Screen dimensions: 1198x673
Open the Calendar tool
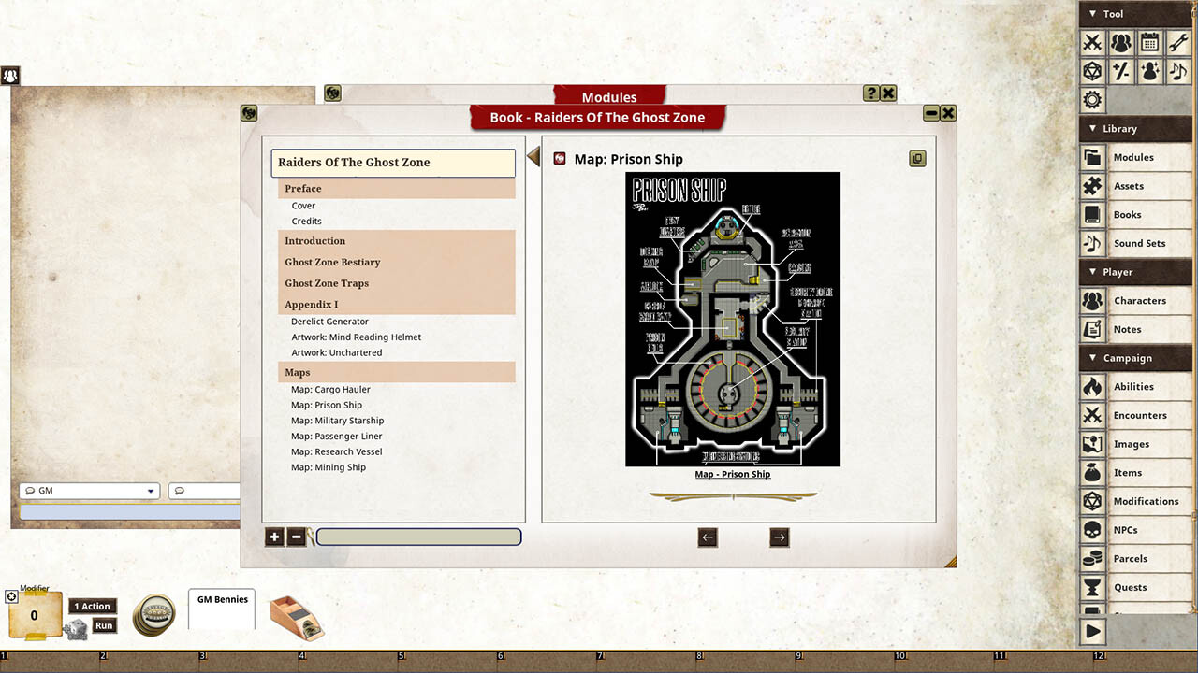point(1149,42)
